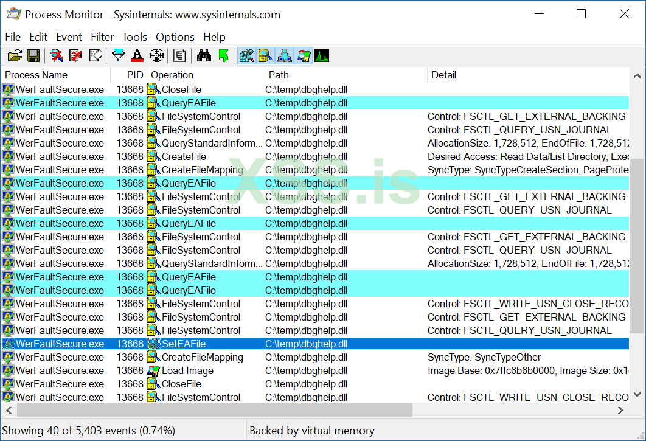Image resolution: width=646 pixels, height=441 pixels.
Task: Click 'Desired Access: Read Data/List Directory' detail
Action: click(x=528, y=156)
